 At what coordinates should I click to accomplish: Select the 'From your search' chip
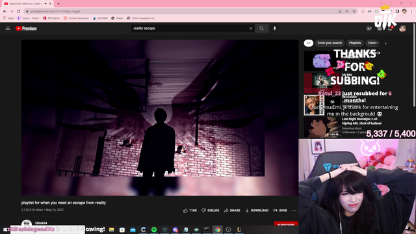pyautogui.click(x=330, y=43)
